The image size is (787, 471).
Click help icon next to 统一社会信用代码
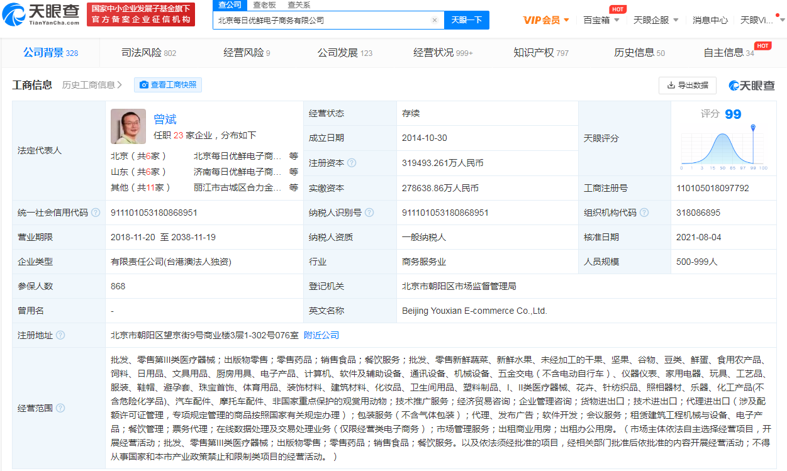point(96,213)
